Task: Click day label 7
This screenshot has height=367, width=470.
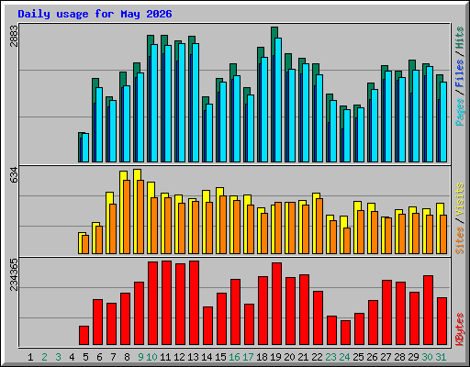Action: 113,357
